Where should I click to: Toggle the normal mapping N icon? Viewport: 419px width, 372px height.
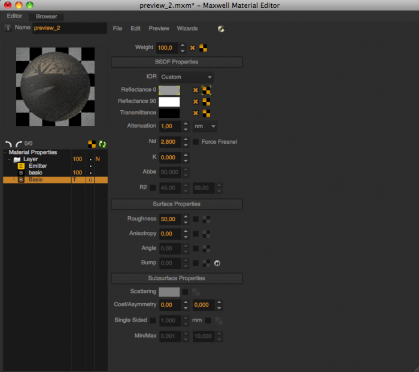(217, 263)
